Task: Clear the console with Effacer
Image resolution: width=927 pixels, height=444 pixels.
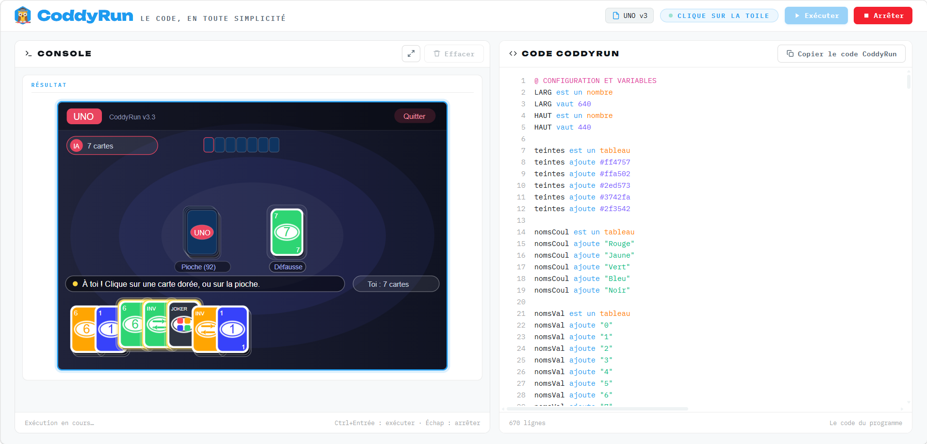Action: coord(454,54)
